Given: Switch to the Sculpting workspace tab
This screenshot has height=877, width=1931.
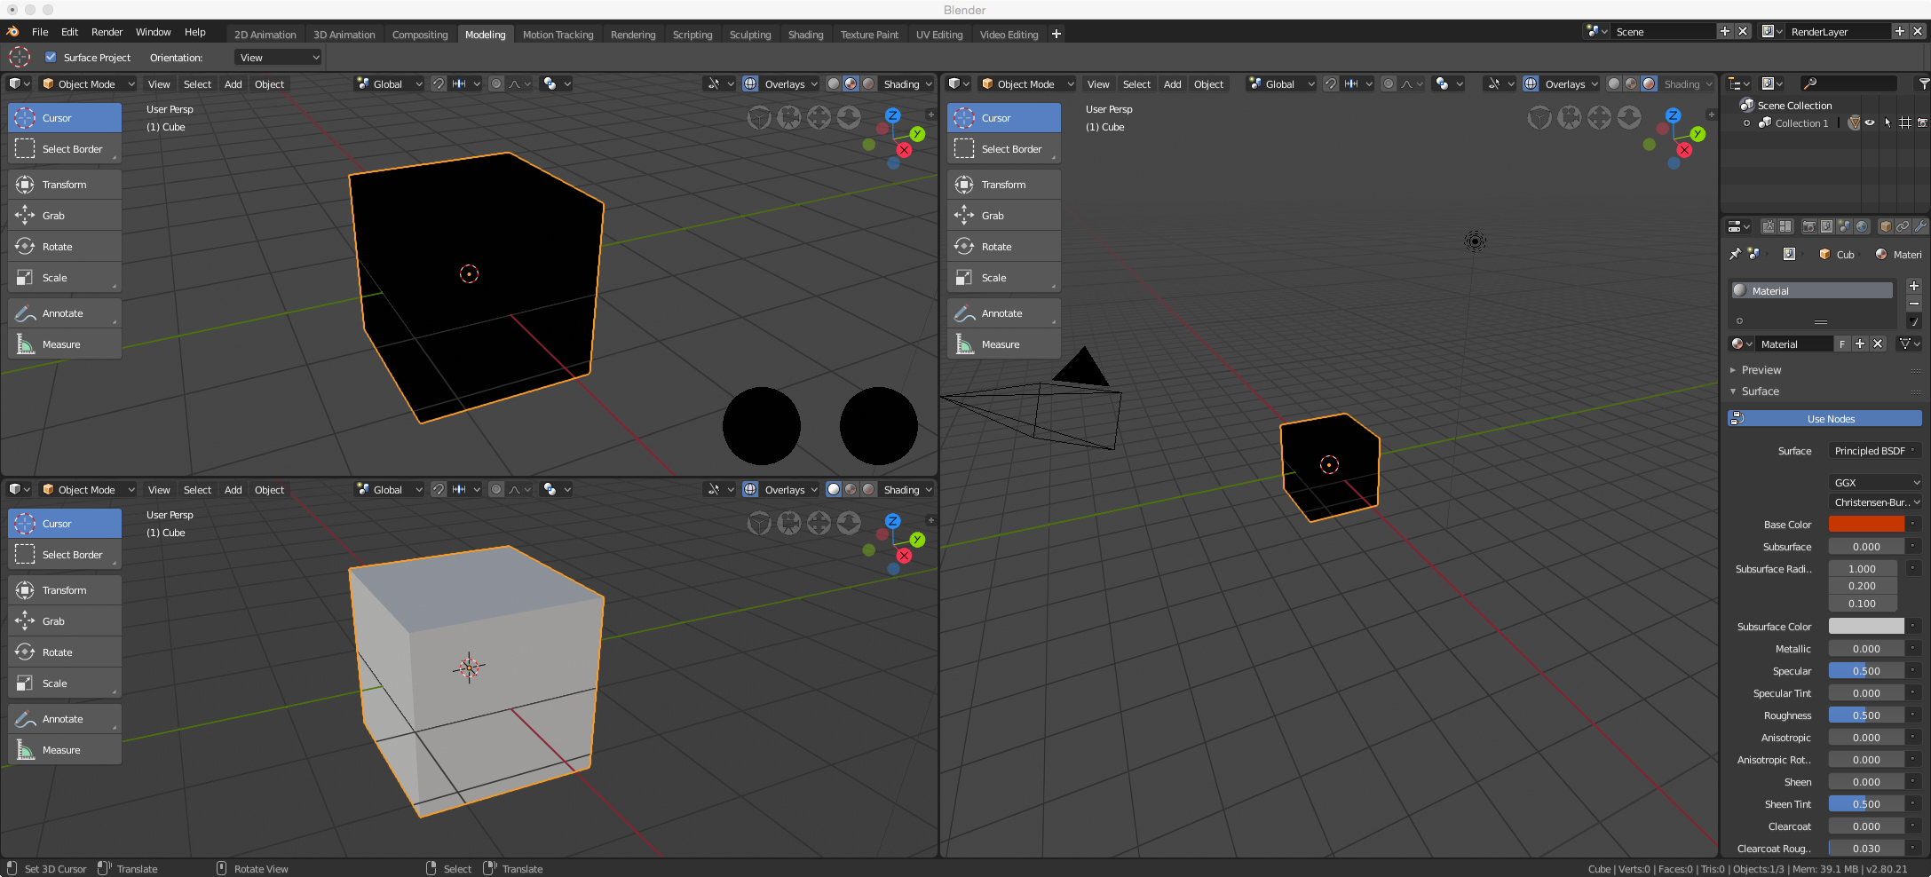Looking at the screenshot, I should (x=750, y=35).
